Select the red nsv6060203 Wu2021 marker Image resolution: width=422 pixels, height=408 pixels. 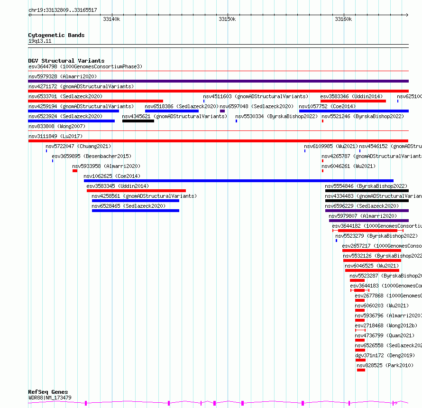360,310
